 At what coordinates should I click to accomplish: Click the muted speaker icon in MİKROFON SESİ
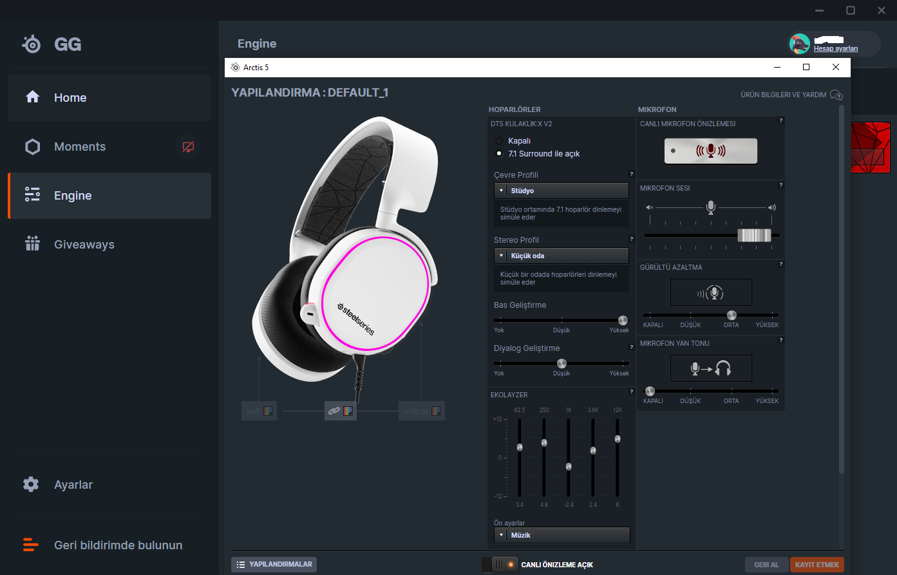[x=650, y=207]
